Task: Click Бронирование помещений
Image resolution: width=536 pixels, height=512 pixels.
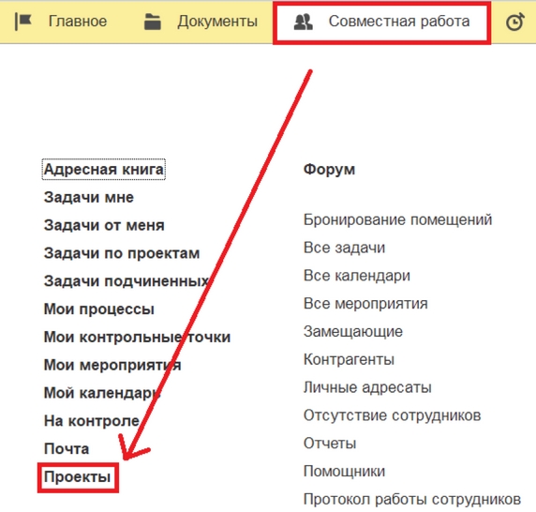Action: [x=397, y=219]
